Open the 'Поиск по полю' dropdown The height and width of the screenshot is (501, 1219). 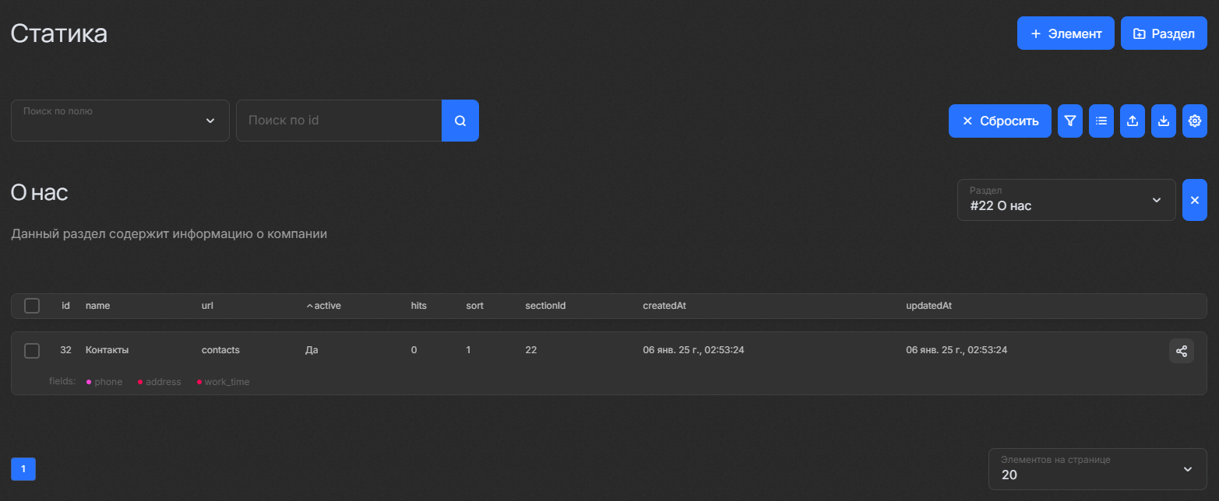[x=120, y=121]
